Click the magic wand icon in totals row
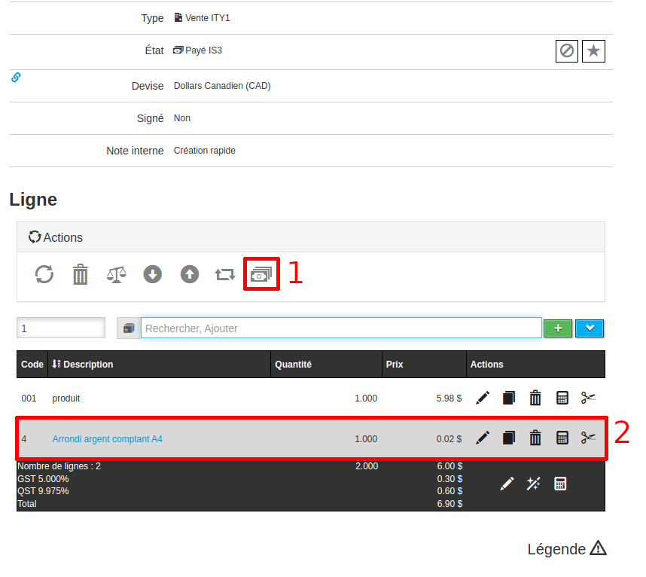The width and height of the screenshot is (646, 577). pyautogui.click(x=534, y=484)
